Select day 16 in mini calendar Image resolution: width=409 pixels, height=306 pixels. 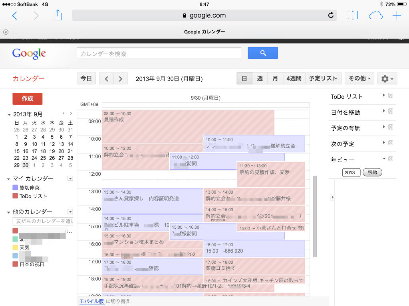point(26,151)
